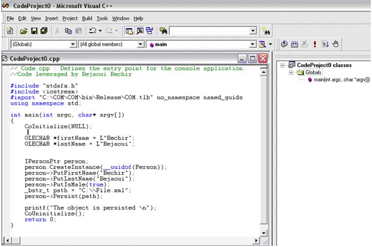Image resolution: width=372 pixels, height=247 pixels.
Task: Click the Redo arrow icon
Action: tap(109, 30)
